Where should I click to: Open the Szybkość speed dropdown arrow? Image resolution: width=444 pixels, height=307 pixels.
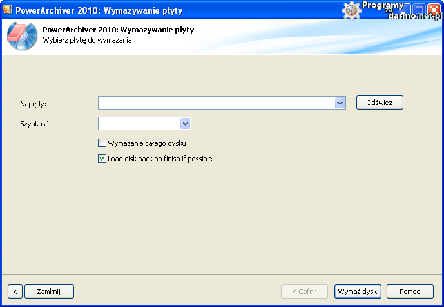(x=185, y=123)
